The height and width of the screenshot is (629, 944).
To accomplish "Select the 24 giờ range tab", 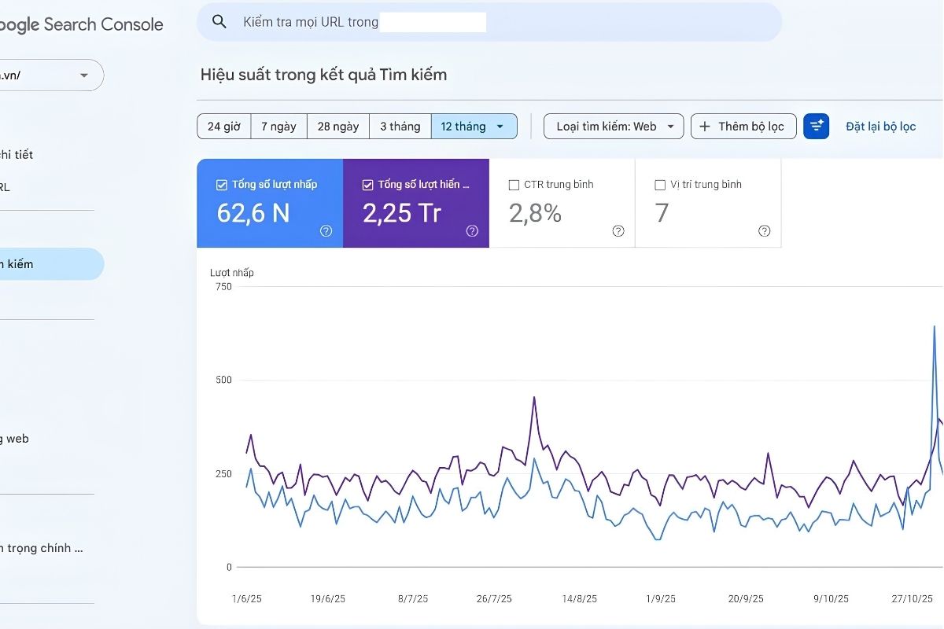I will click(224, 126).
